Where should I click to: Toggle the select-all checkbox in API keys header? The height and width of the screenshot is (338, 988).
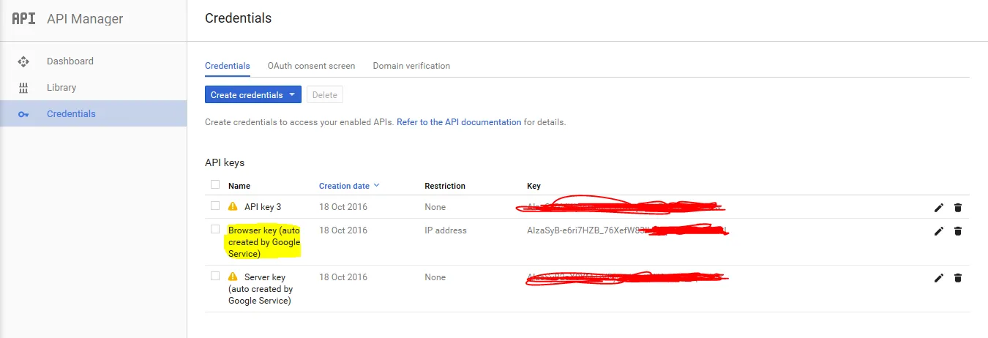click(x=215, y=184)
